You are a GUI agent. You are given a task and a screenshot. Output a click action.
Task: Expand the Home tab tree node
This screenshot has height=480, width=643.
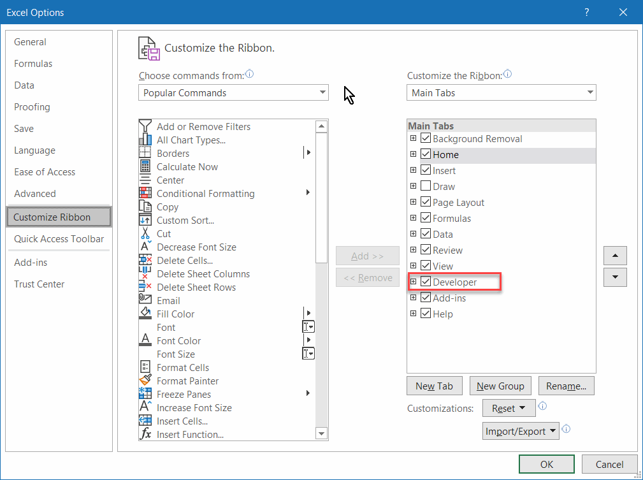pos(414,154)
